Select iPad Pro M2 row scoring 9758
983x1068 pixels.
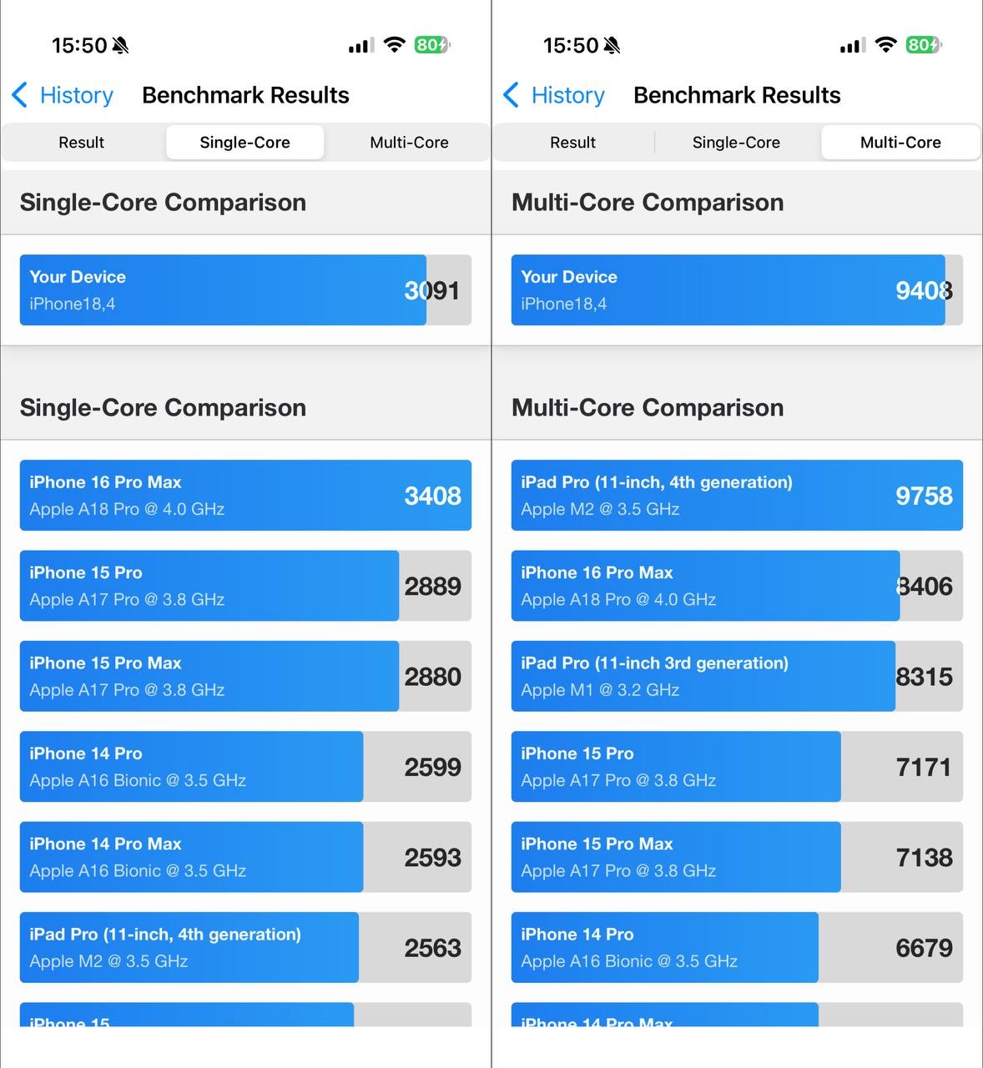point(737,496)
